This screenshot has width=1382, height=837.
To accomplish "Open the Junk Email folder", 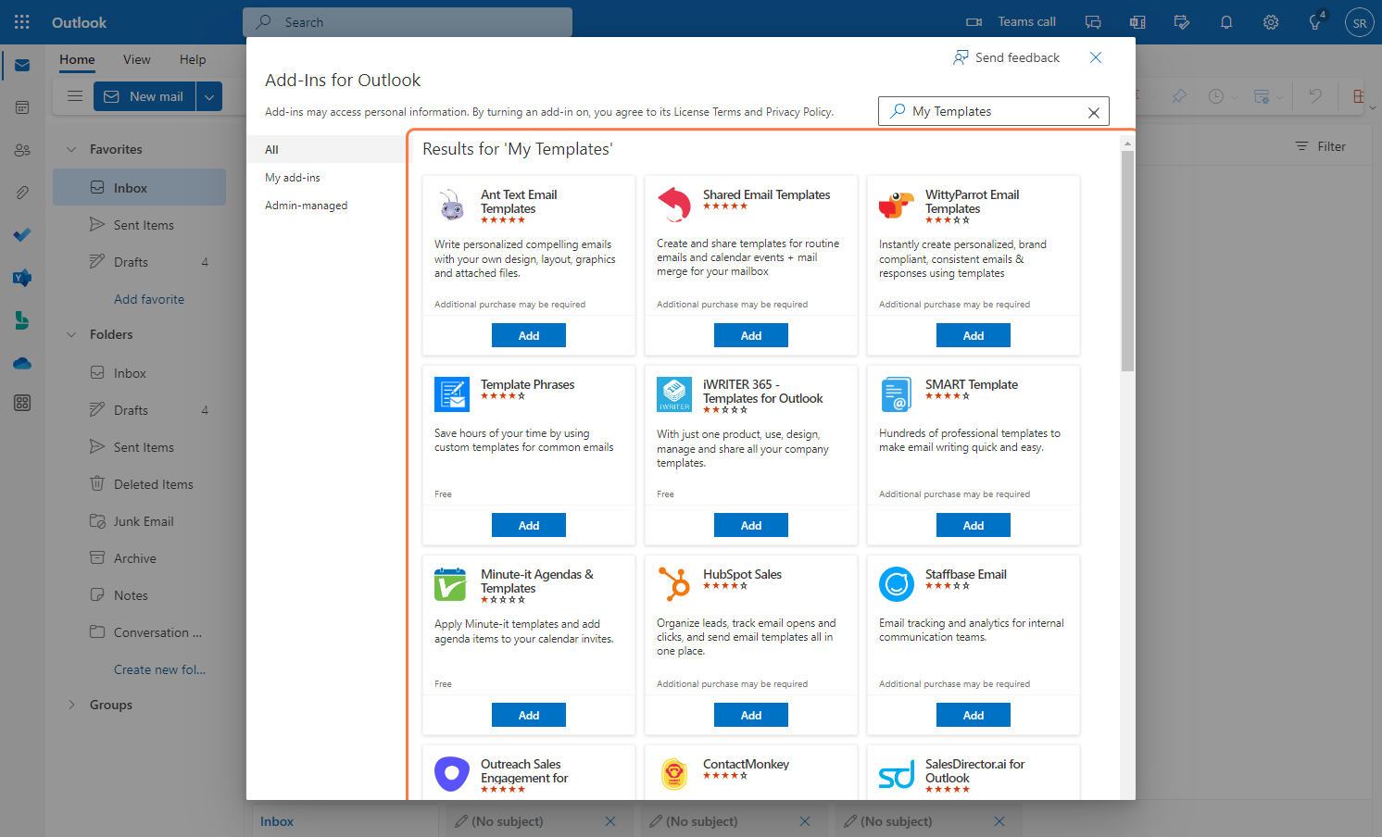I will click(x=139, y=521).
